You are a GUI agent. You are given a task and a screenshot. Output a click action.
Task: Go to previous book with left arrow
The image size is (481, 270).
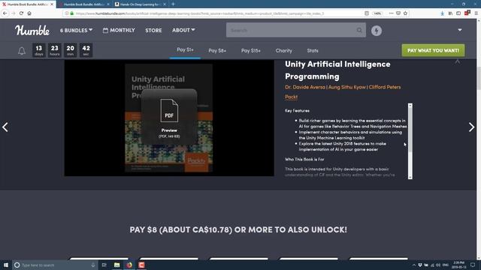point(5,127)
